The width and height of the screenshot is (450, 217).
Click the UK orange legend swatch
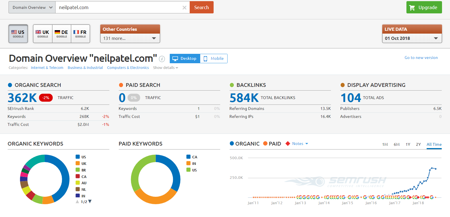tap(77, 163)
